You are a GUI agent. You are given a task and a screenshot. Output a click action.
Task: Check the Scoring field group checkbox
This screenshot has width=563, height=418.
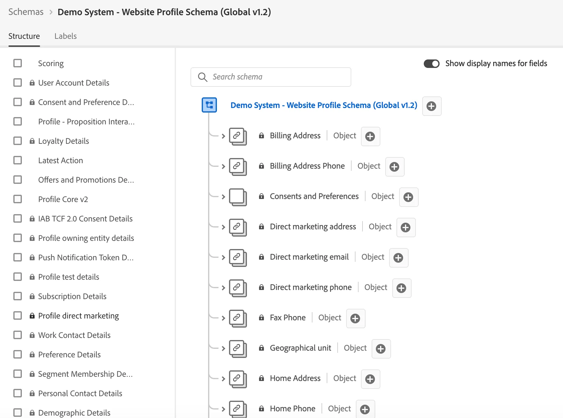pyautogui.click(x=18, y=63)
